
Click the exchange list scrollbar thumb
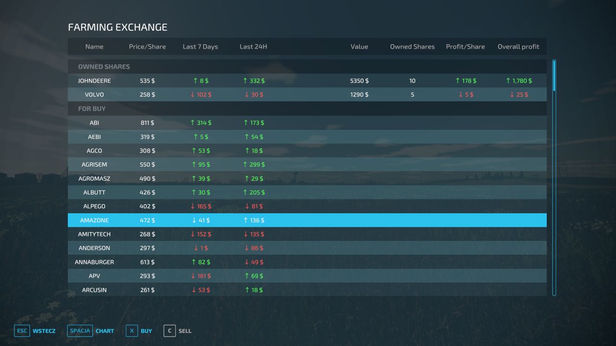[x=554, y=75]
